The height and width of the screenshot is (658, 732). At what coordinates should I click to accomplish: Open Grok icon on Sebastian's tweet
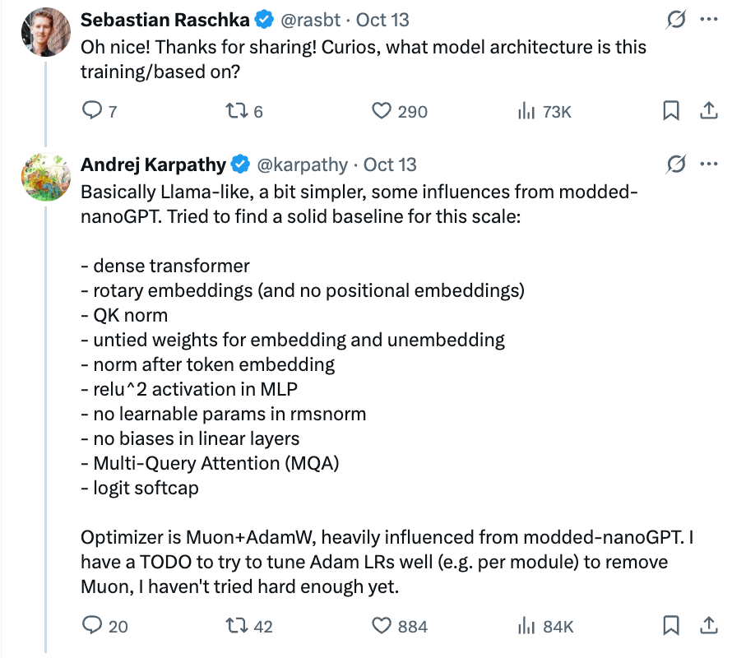point(675,20)
